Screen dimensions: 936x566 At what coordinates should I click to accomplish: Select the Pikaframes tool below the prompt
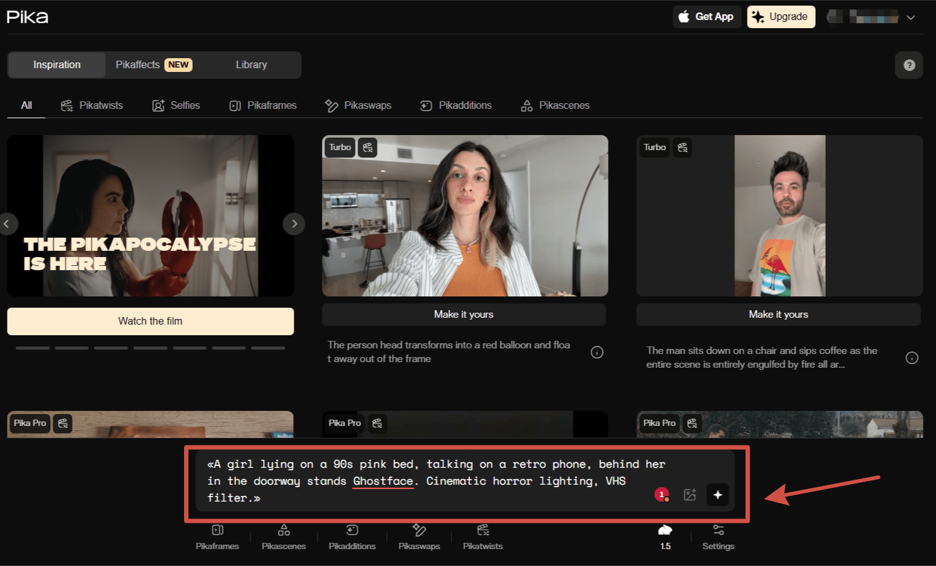click(x=217, y=538)
